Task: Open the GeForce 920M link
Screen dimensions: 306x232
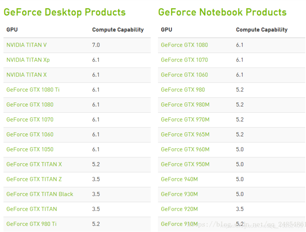Action: coord(179,209)
